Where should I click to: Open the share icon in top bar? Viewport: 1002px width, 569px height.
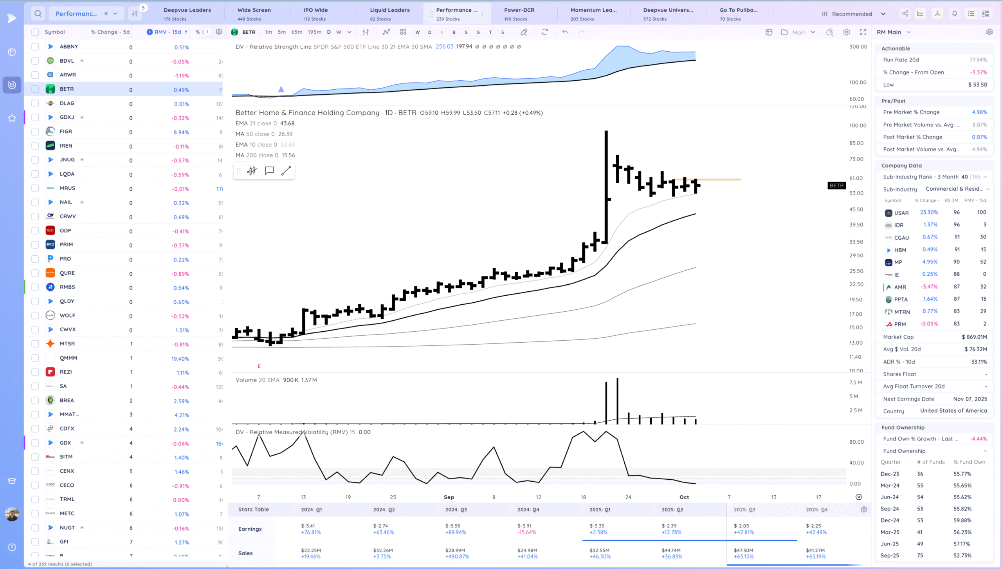click(x=905, y=14)
